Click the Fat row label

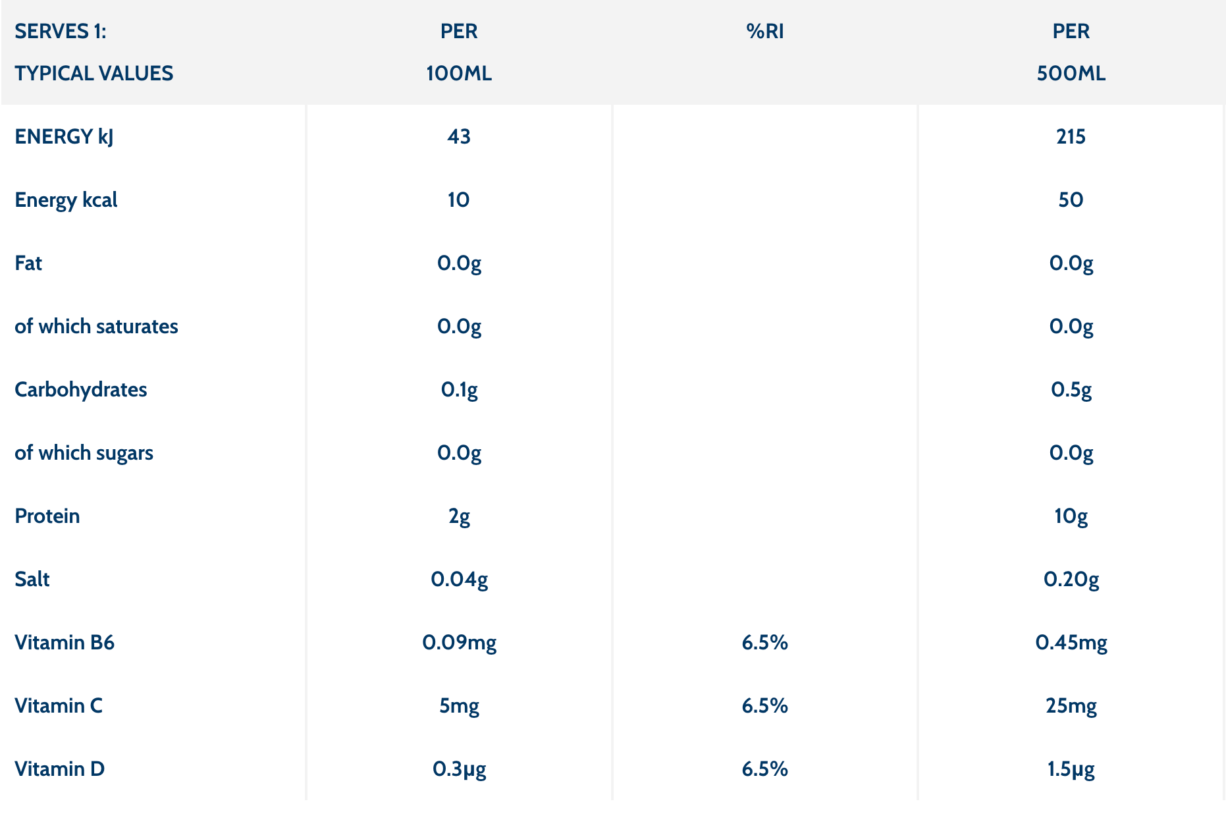point(28,263)
